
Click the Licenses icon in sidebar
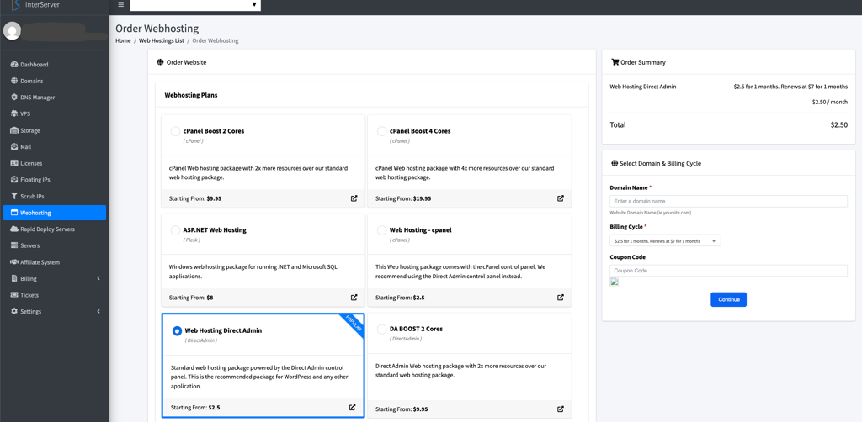(14, 163)
